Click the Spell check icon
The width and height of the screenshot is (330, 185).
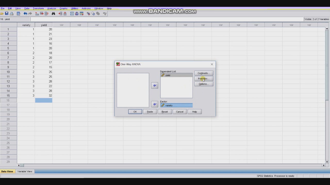pyautogui.click(x=105, y=14)
